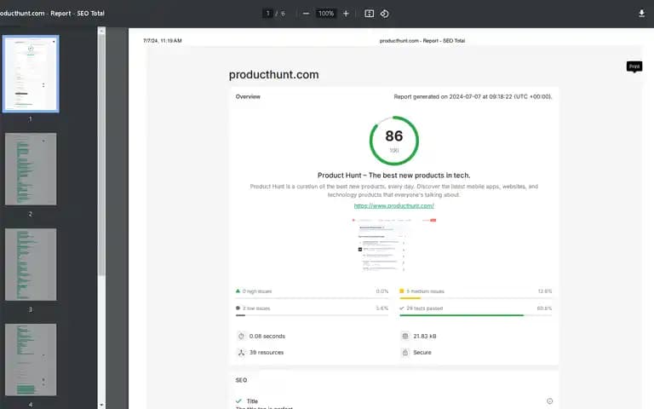Click the 100% zoom level field
This screenshot has height=409, width=654.
click(x=326, y=14)
